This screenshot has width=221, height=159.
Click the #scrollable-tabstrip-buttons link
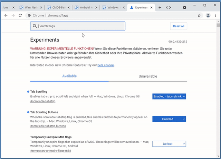48,126
